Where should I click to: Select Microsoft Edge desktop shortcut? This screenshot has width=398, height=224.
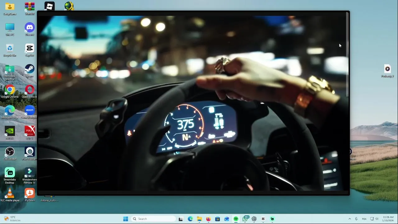tap(10, 112)
